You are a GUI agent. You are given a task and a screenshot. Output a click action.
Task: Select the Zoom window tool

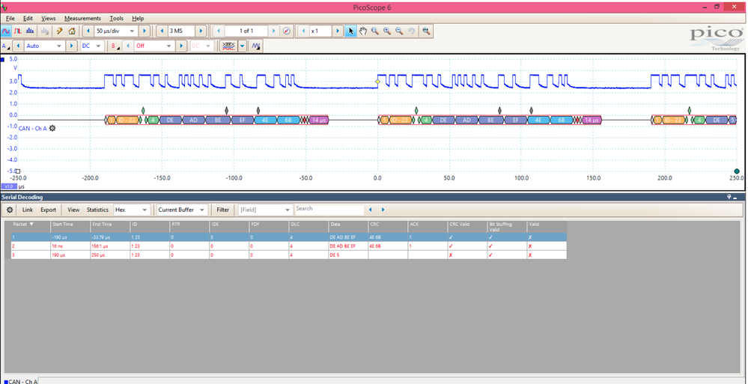click(x=375, y=31)
